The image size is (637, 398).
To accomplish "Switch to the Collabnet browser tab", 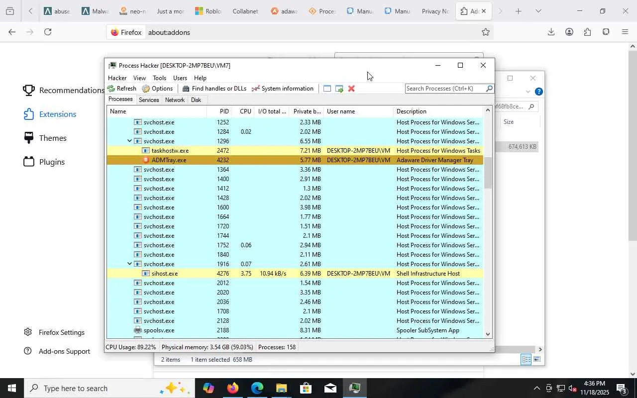I will pos(245,11).
